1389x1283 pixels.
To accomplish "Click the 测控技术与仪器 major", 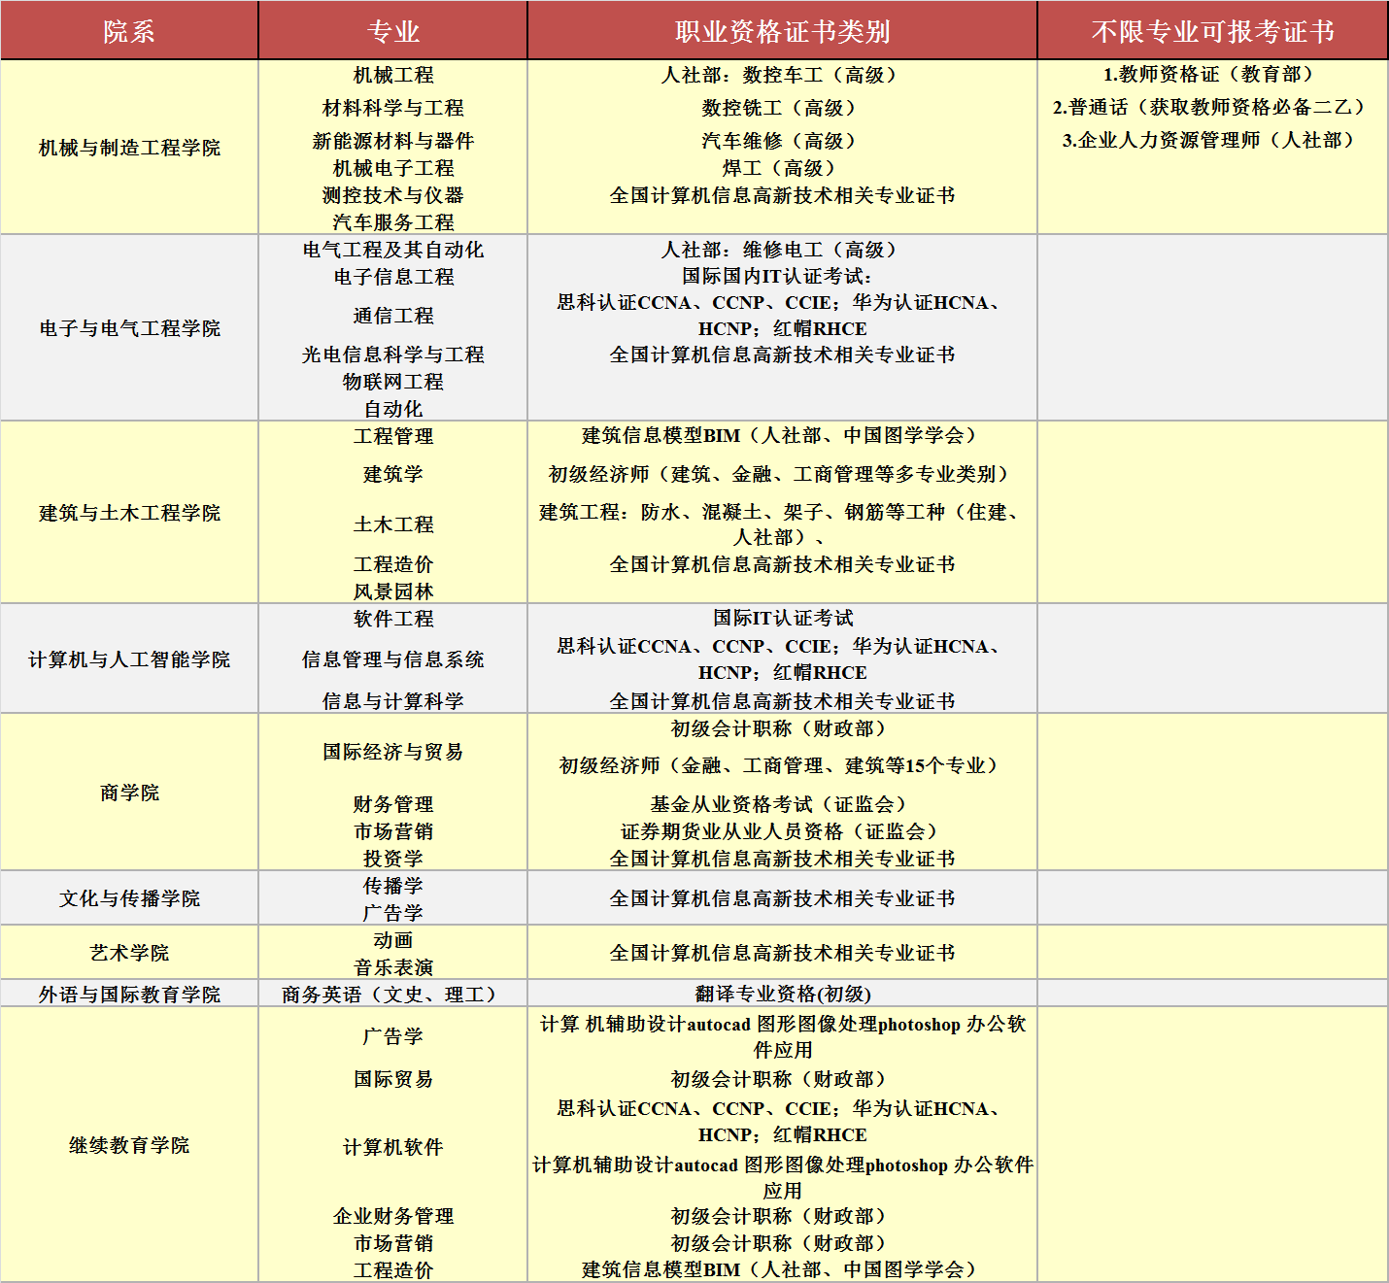I will tap(393, 195).
